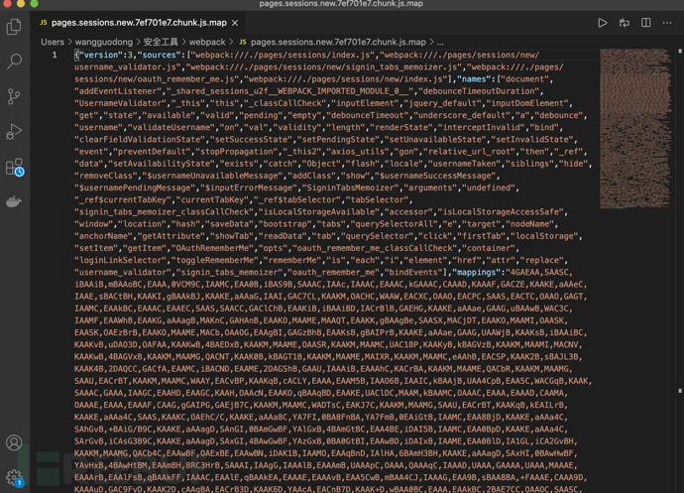Split the editor to the right
The image size is (684, 493).
tap(645, 22)
